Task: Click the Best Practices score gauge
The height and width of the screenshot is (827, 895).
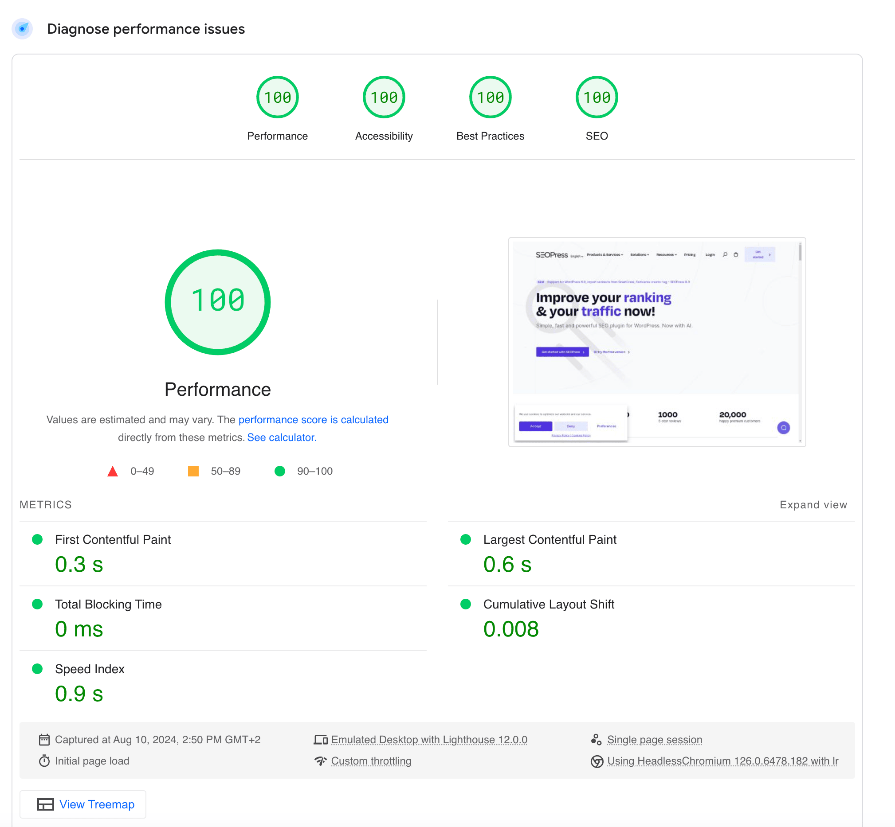Action: (x=490, y=97)
